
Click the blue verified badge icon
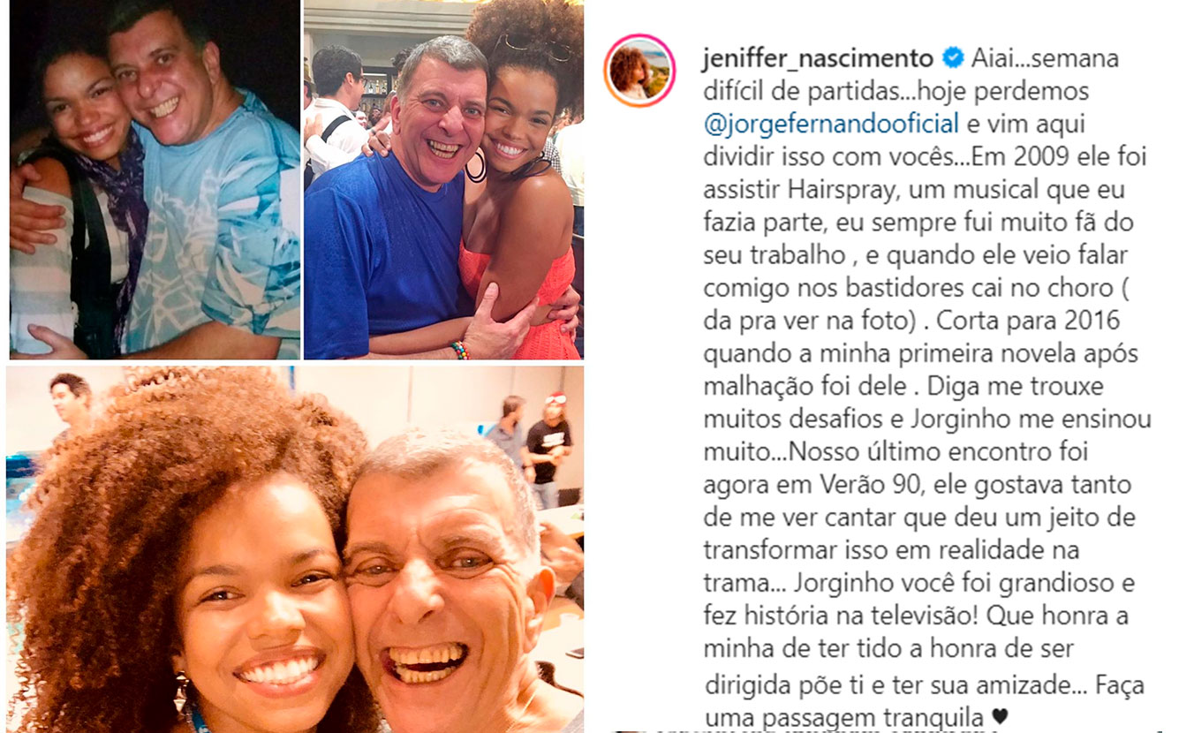pyautogui.click(x=953, y=58)
